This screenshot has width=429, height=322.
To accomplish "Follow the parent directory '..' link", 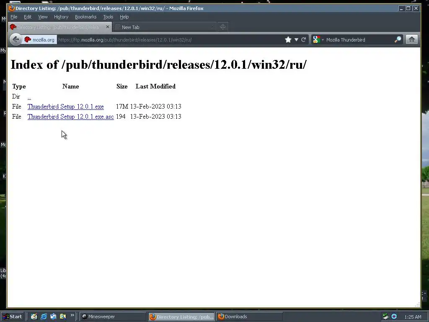I will point(29,97).
